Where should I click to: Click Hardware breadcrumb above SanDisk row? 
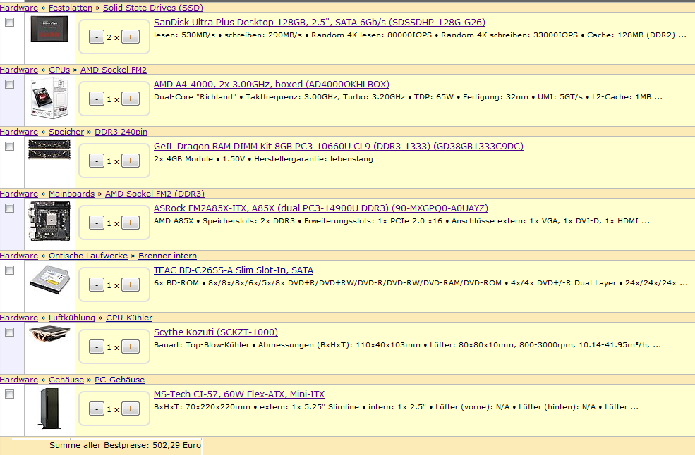tap(19, 8)
